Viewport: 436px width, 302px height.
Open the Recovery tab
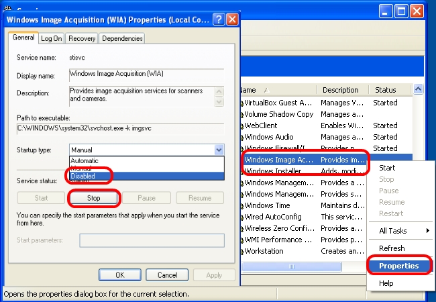click(x=82, y=38)
